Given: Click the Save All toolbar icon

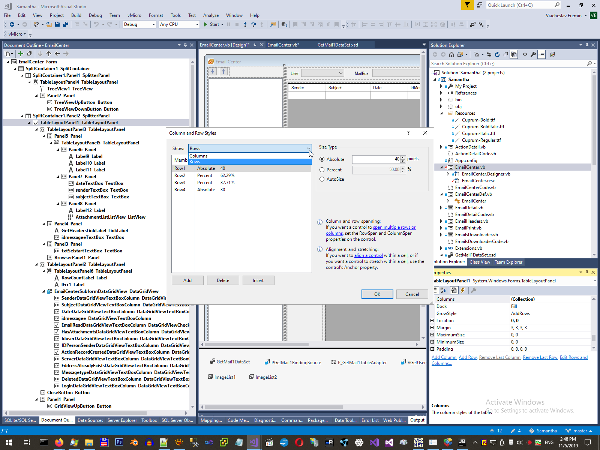Looking at the screenshot, I should 66,24.
